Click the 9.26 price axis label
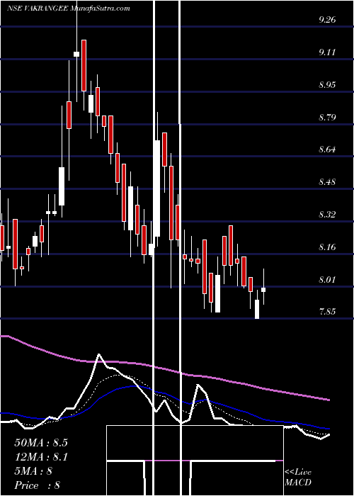 point(327,20)
